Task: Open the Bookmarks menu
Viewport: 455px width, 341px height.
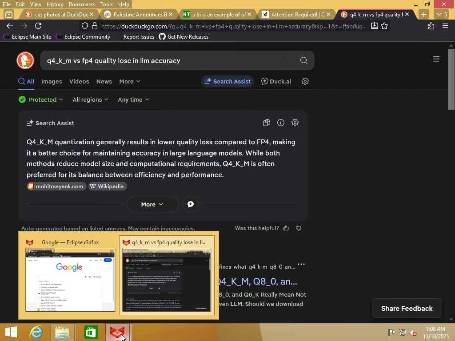Action: (82, 4)
